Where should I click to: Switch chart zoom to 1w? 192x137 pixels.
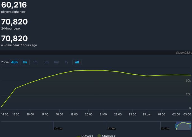click(x=25, y=62)
